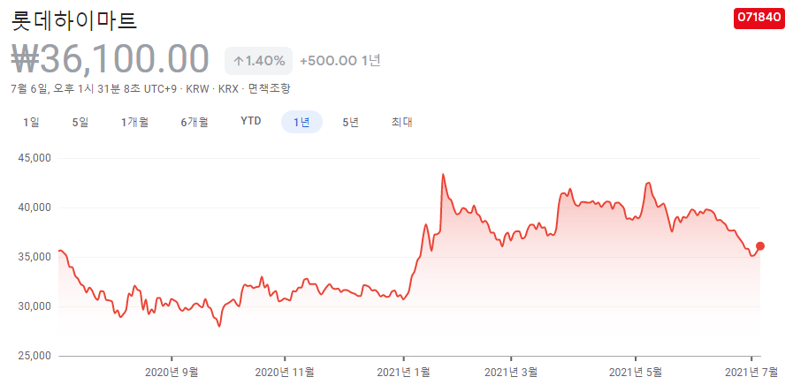
Task: Open the 1개월 chart range
Action: [134, 122]
